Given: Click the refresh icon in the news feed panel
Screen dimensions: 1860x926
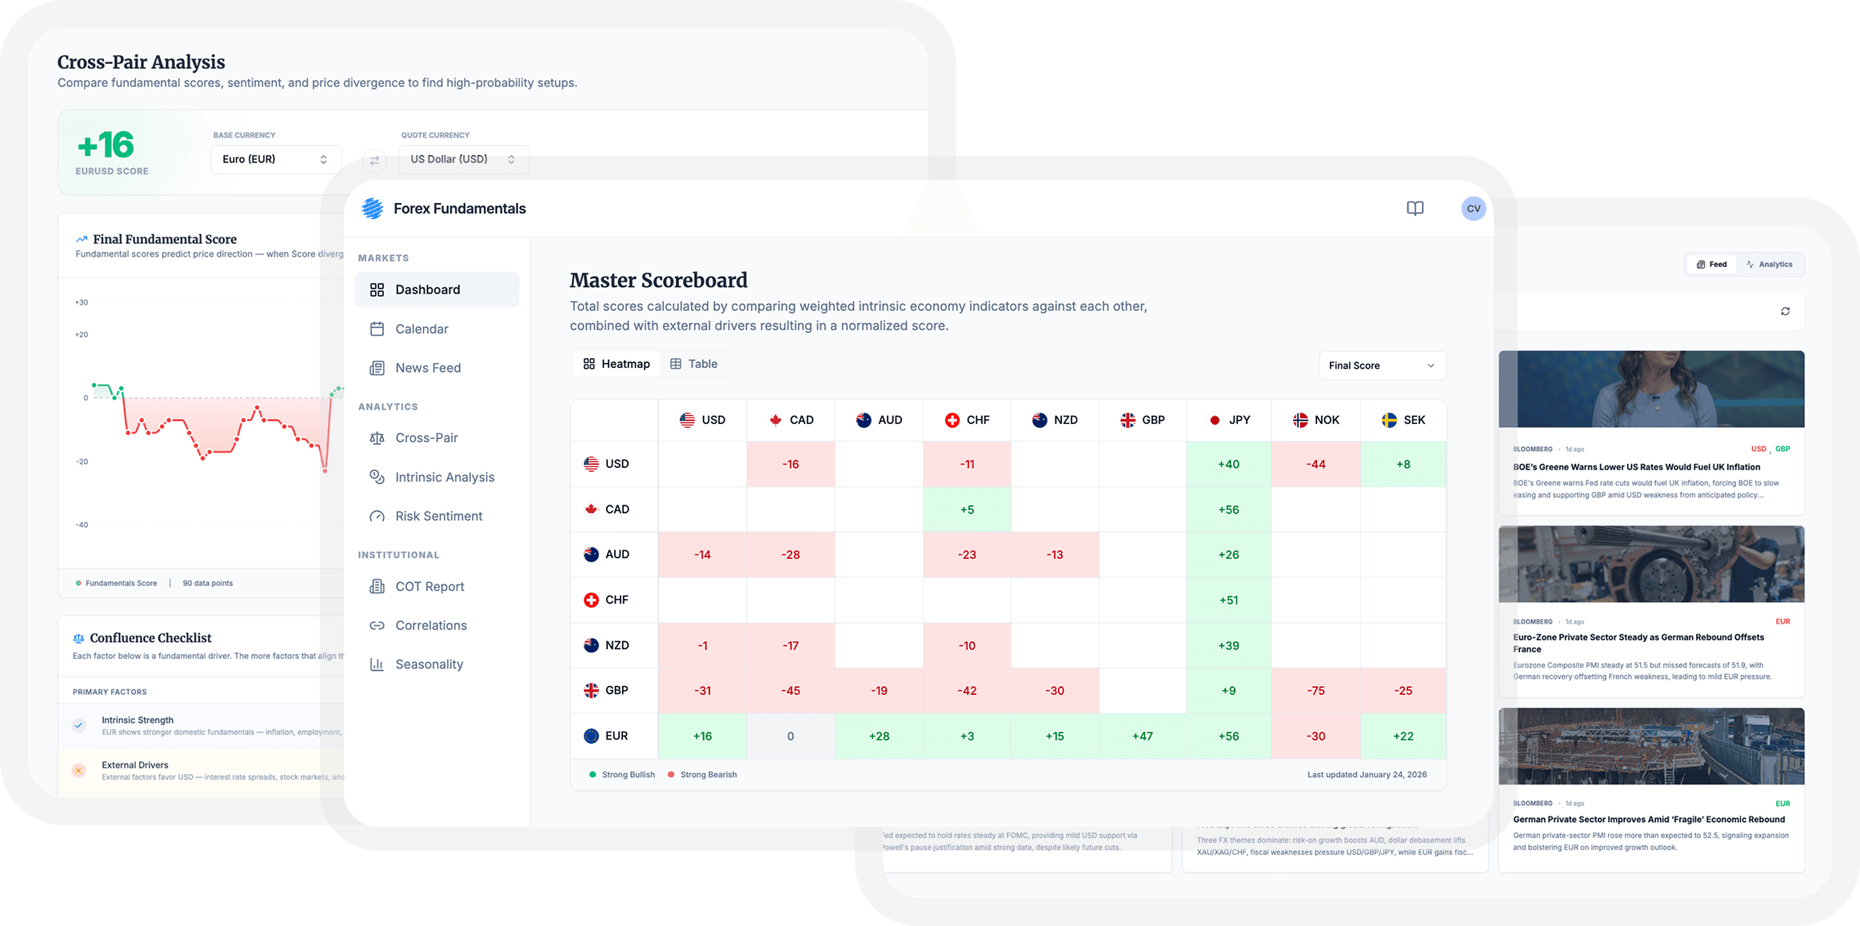Looking at the screenshot, I should [1786, 311].
